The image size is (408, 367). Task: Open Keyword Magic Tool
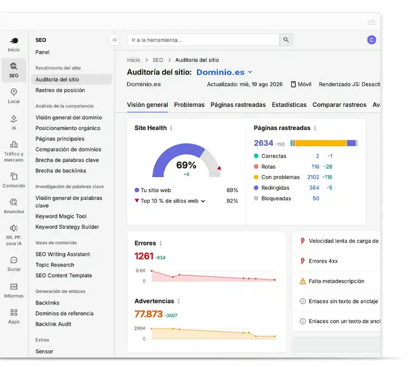61,216
